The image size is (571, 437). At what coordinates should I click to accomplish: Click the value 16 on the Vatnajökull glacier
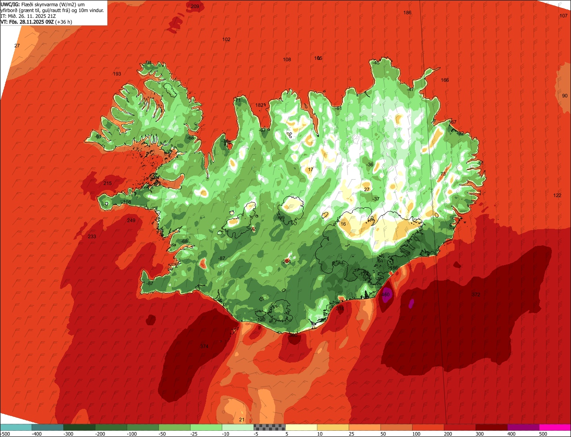[343, 224]
